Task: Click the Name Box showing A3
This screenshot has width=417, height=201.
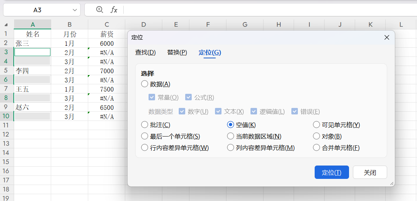Action: click(x=37, y=10)
